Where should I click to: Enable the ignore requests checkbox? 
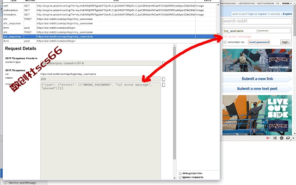tap(180, 177)
